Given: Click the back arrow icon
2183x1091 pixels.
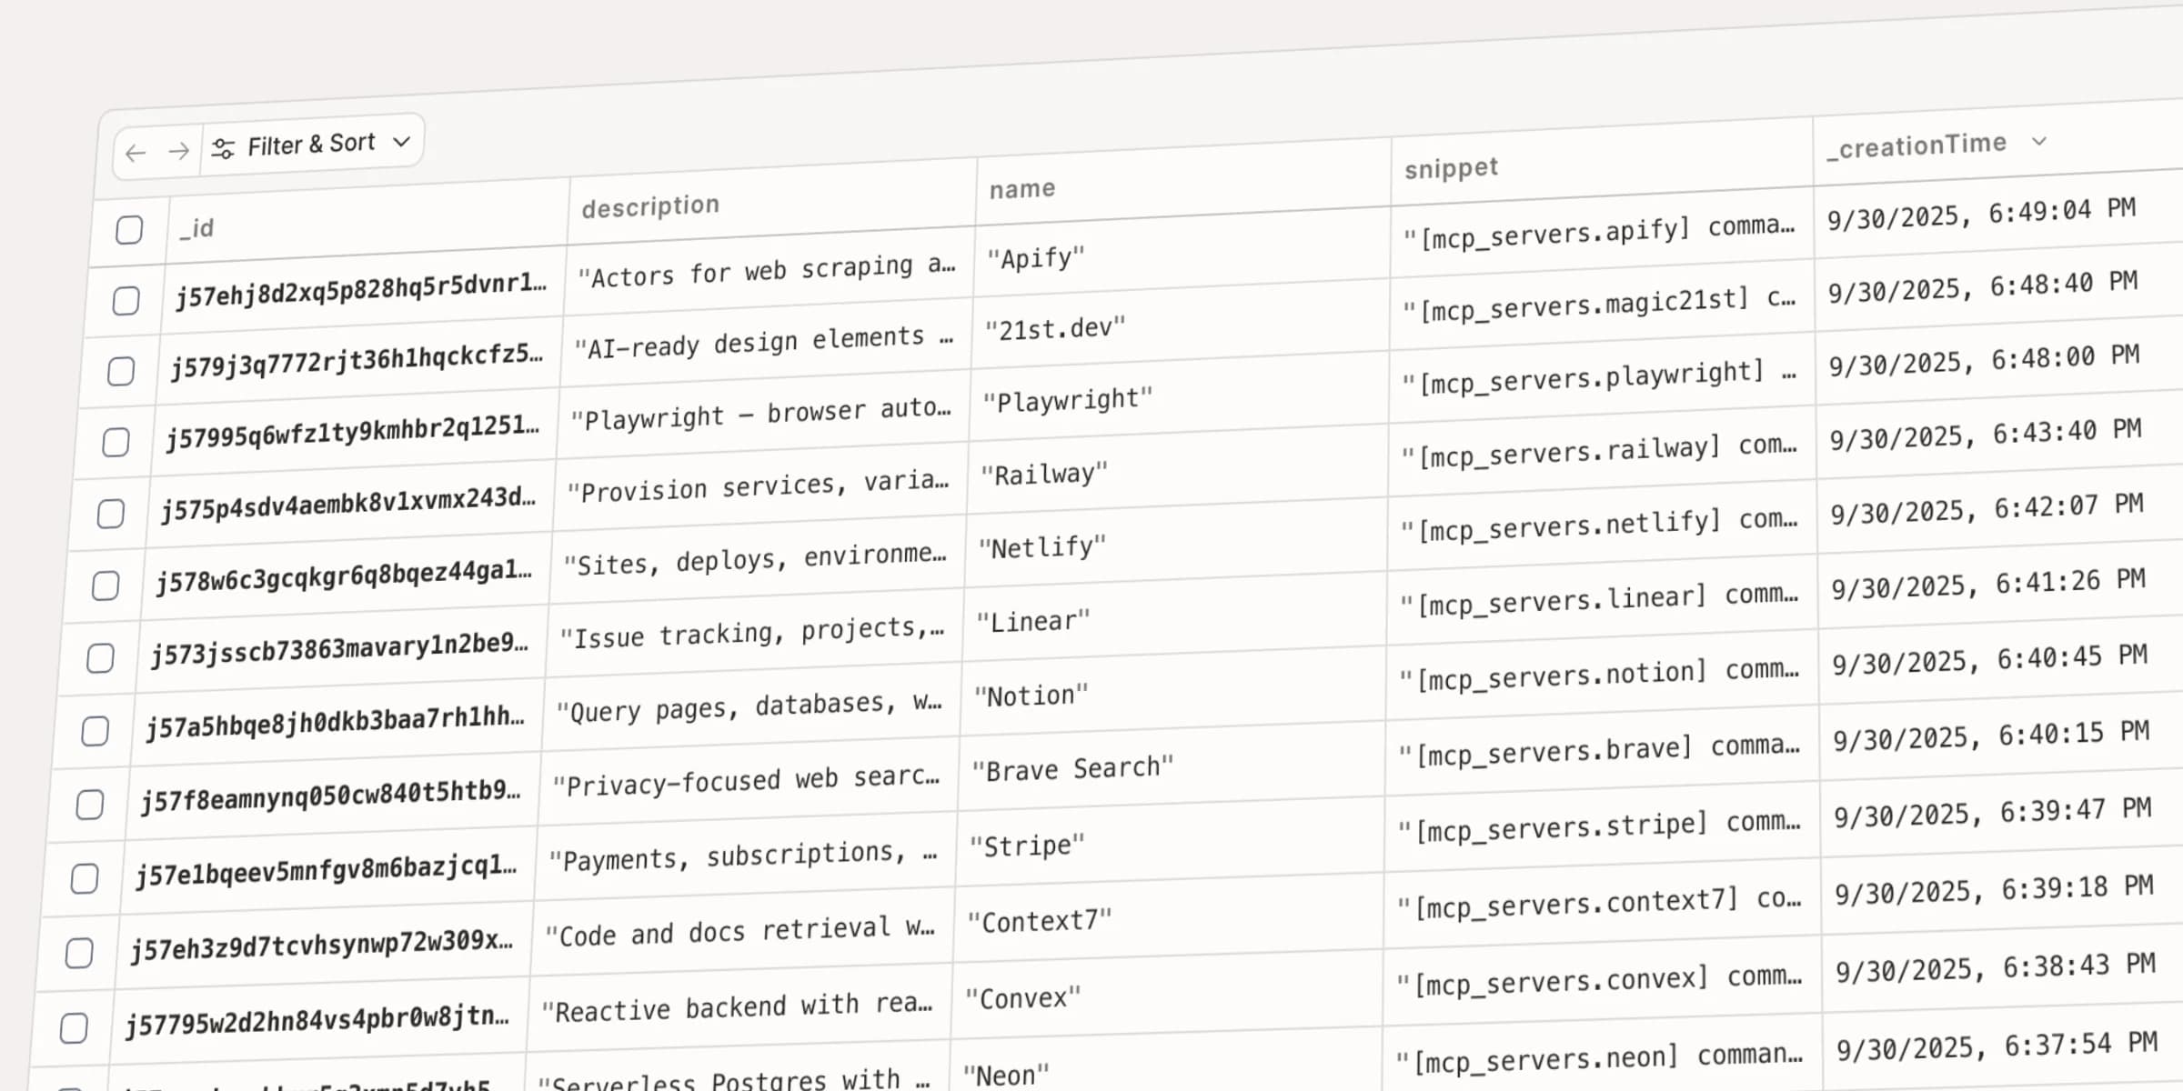Looking at the screenshot, I should coord(136,153).
